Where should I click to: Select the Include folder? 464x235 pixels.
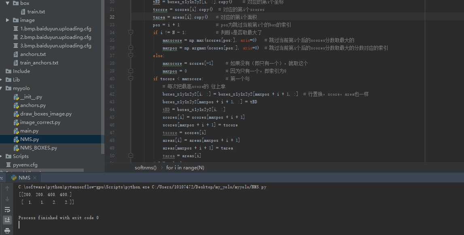tap(21, 71)
